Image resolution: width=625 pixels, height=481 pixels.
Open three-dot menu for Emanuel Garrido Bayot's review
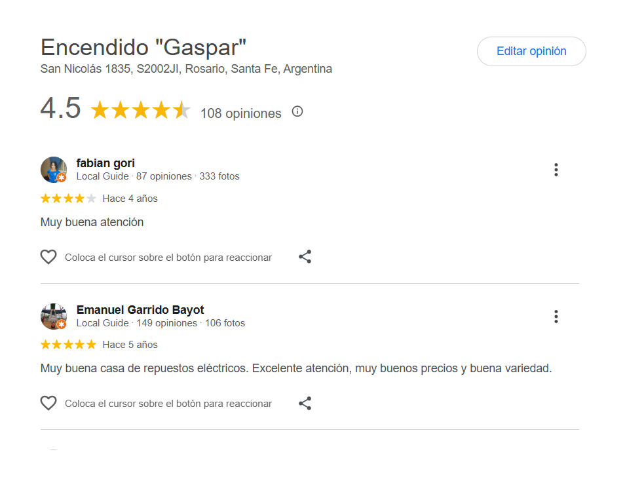pyautogui.click(x=556, y=317)
